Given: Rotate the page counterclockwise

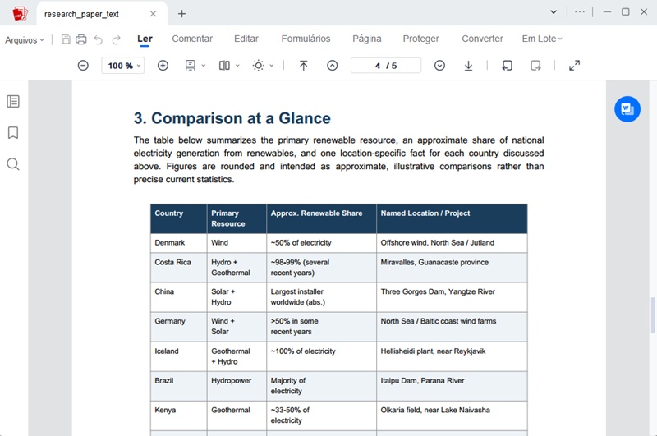Looking at the screenshot, I should tap(507, 66).
